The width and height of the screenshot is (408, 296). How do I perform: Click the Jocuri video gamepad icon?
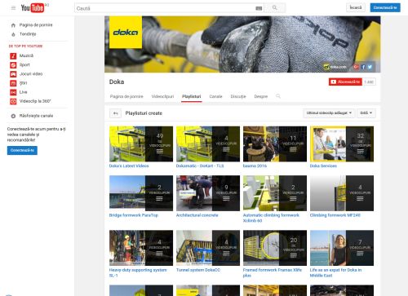(13, 74)
